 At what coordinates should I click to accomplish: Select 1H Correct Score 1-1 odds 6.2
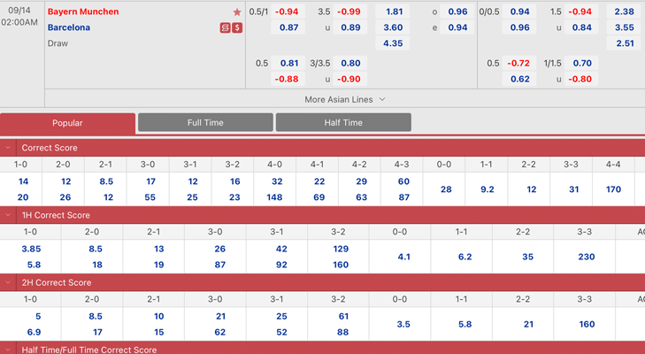point(465,257)
